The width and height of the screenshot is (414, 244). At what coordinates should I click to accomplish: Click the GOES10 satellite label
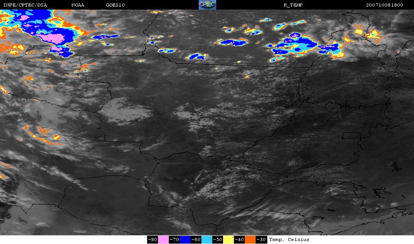pyautogui.click(x=115, y=5)
